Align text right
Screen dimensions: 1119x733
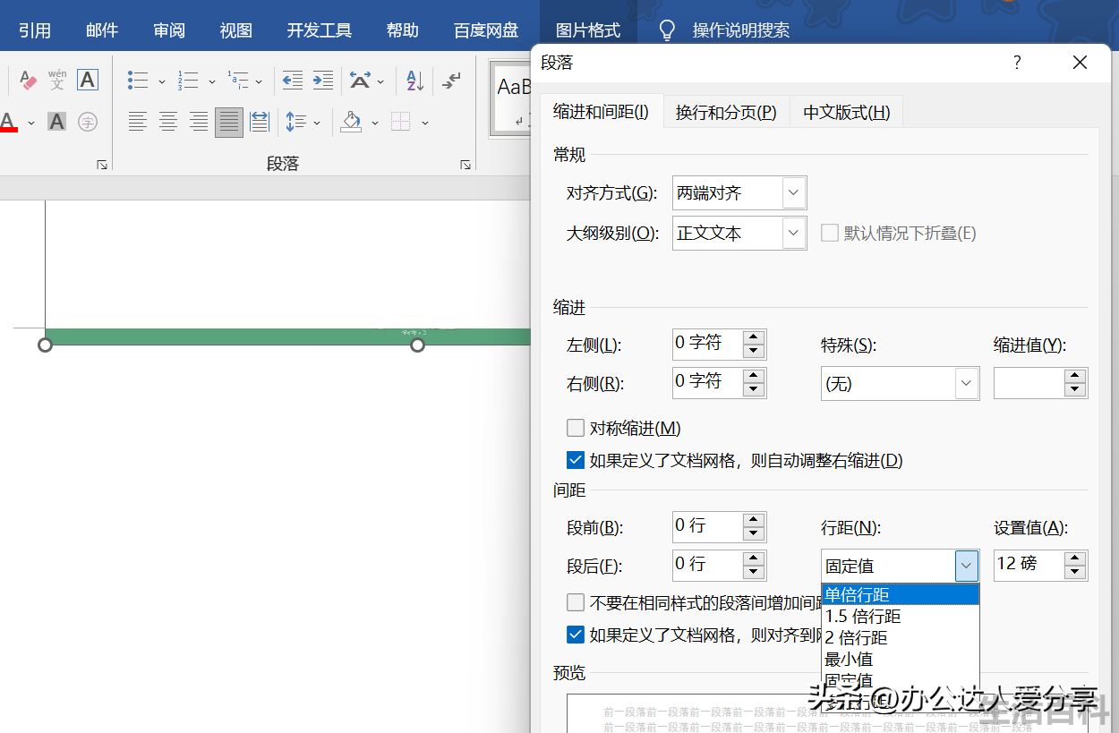point(199,122)
